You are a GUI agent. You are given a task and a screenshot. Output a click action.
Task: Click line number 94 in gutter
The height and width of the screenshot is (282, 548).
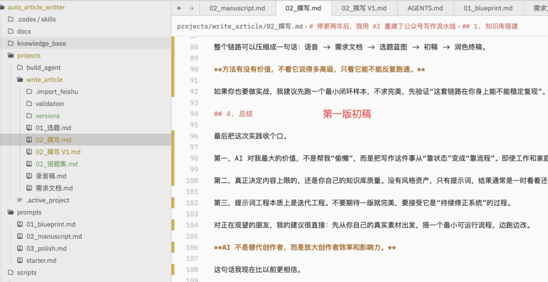point(194,114)
